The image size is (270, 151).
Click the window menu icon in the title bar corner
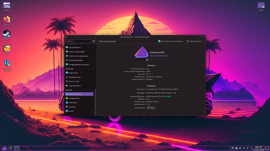click(x=66, y=37)
